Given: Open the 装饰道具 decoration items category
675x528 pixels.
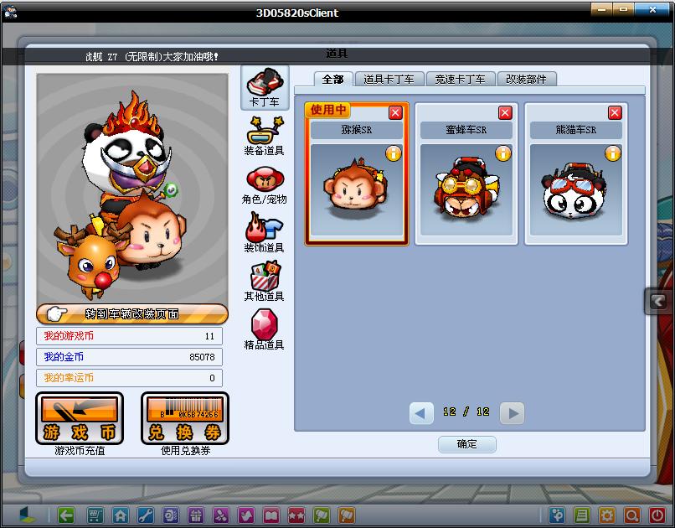Looking at the screenshot, I should click(265, 233).
